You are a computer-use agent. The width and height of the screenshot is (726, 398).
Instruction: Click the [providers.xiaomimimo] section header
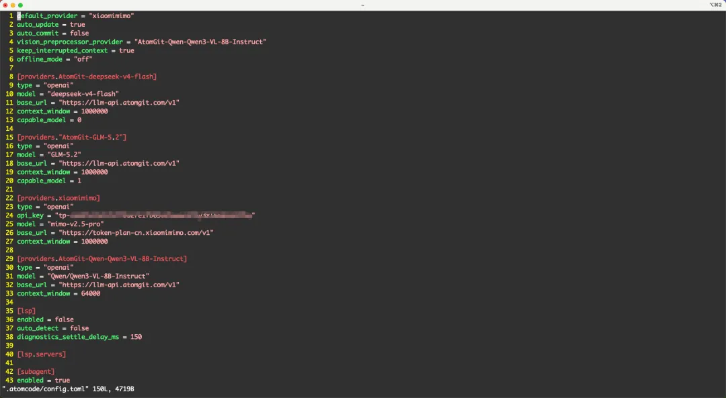click(x=58, y=198)
